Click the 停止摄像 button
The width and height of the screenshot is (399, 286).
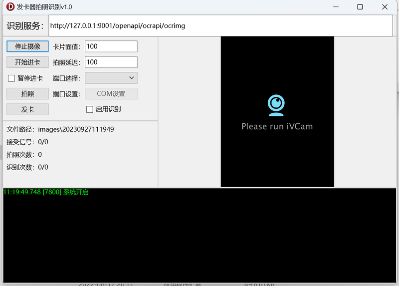tap(27, 46)
